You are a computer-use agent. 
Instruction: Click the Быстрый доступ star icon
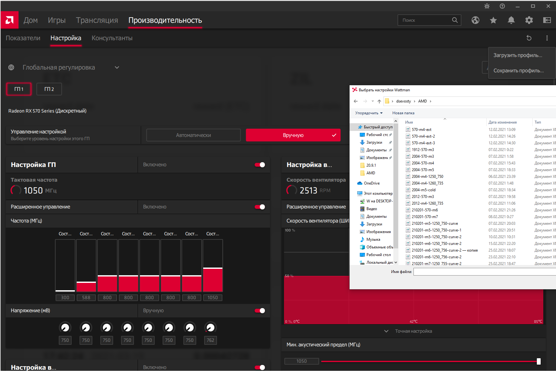point(360,127)
